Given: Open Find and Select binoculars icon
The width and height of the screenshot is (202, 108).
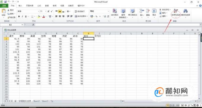Looking at the screenshot, I should click(185, 11).
